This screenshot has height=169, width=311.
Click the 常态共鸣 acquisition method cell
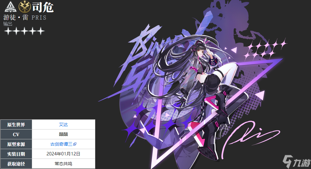[63, 164]
